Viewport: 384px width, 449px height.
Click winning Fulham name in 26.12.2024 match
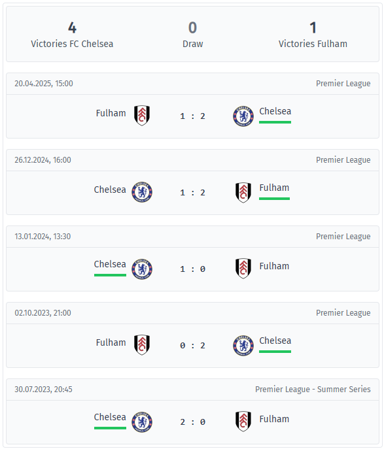(274, 188)
